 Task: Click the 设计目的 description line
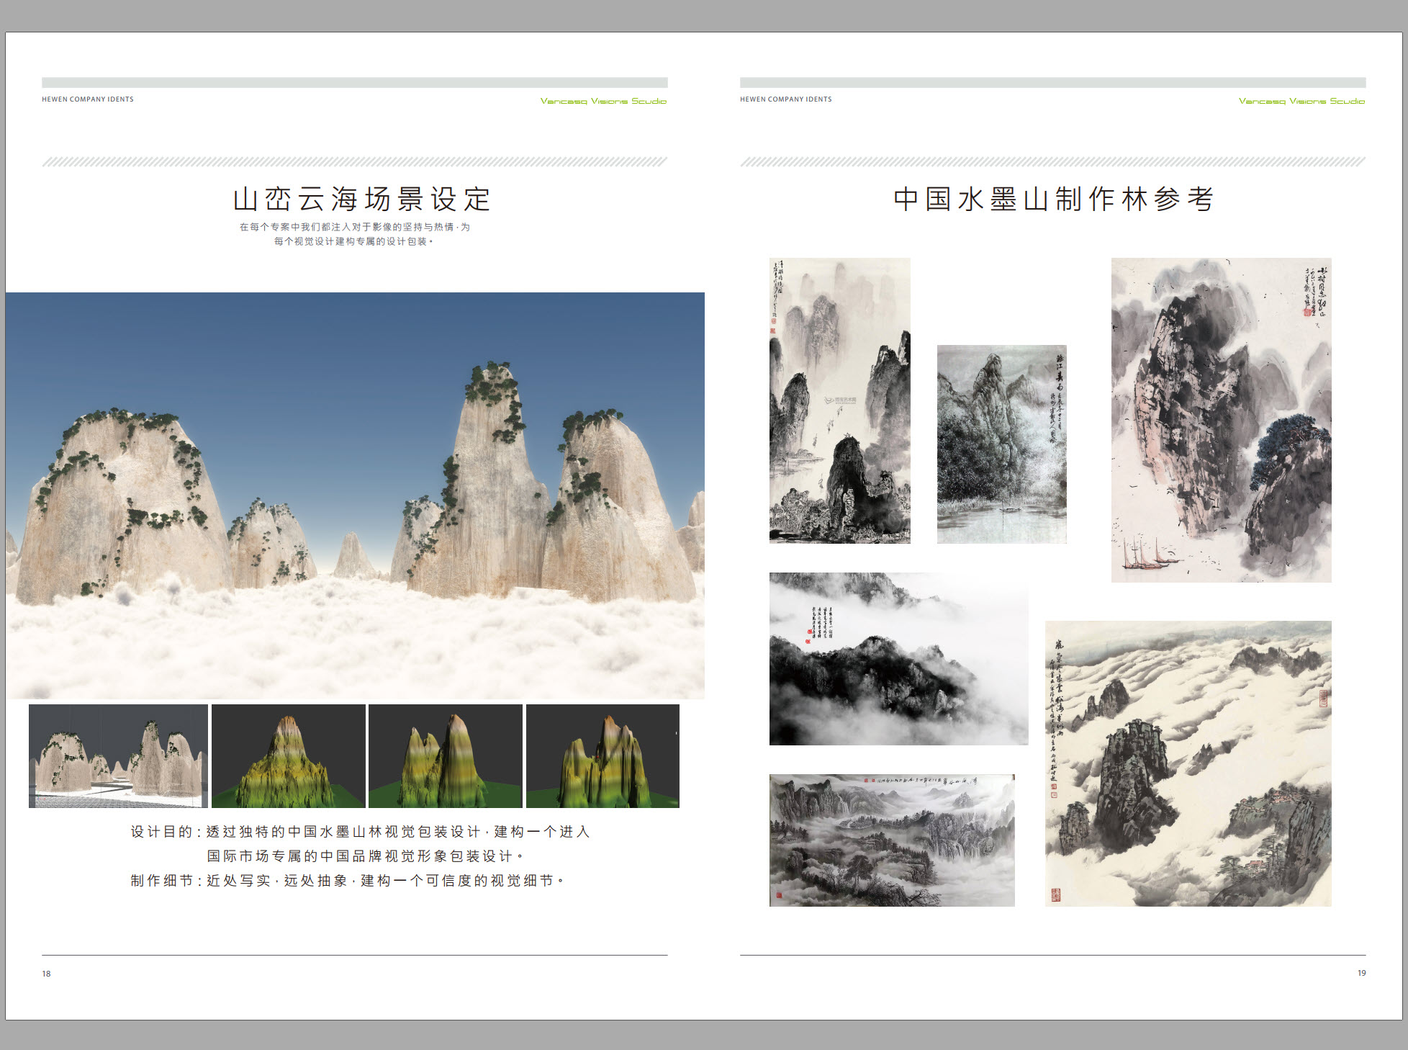360,832
